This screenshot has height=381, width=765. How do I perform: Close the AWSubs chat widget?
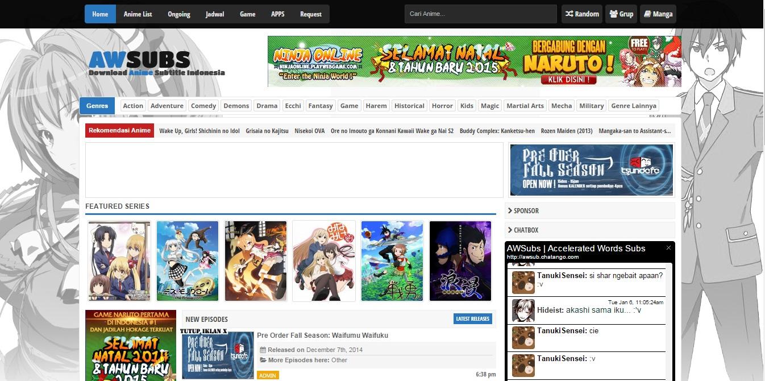[669, 248]
